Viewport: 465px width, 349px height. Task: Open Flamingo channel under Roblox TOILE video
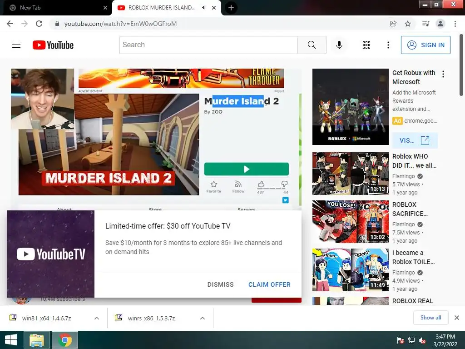tap(404, 273)
